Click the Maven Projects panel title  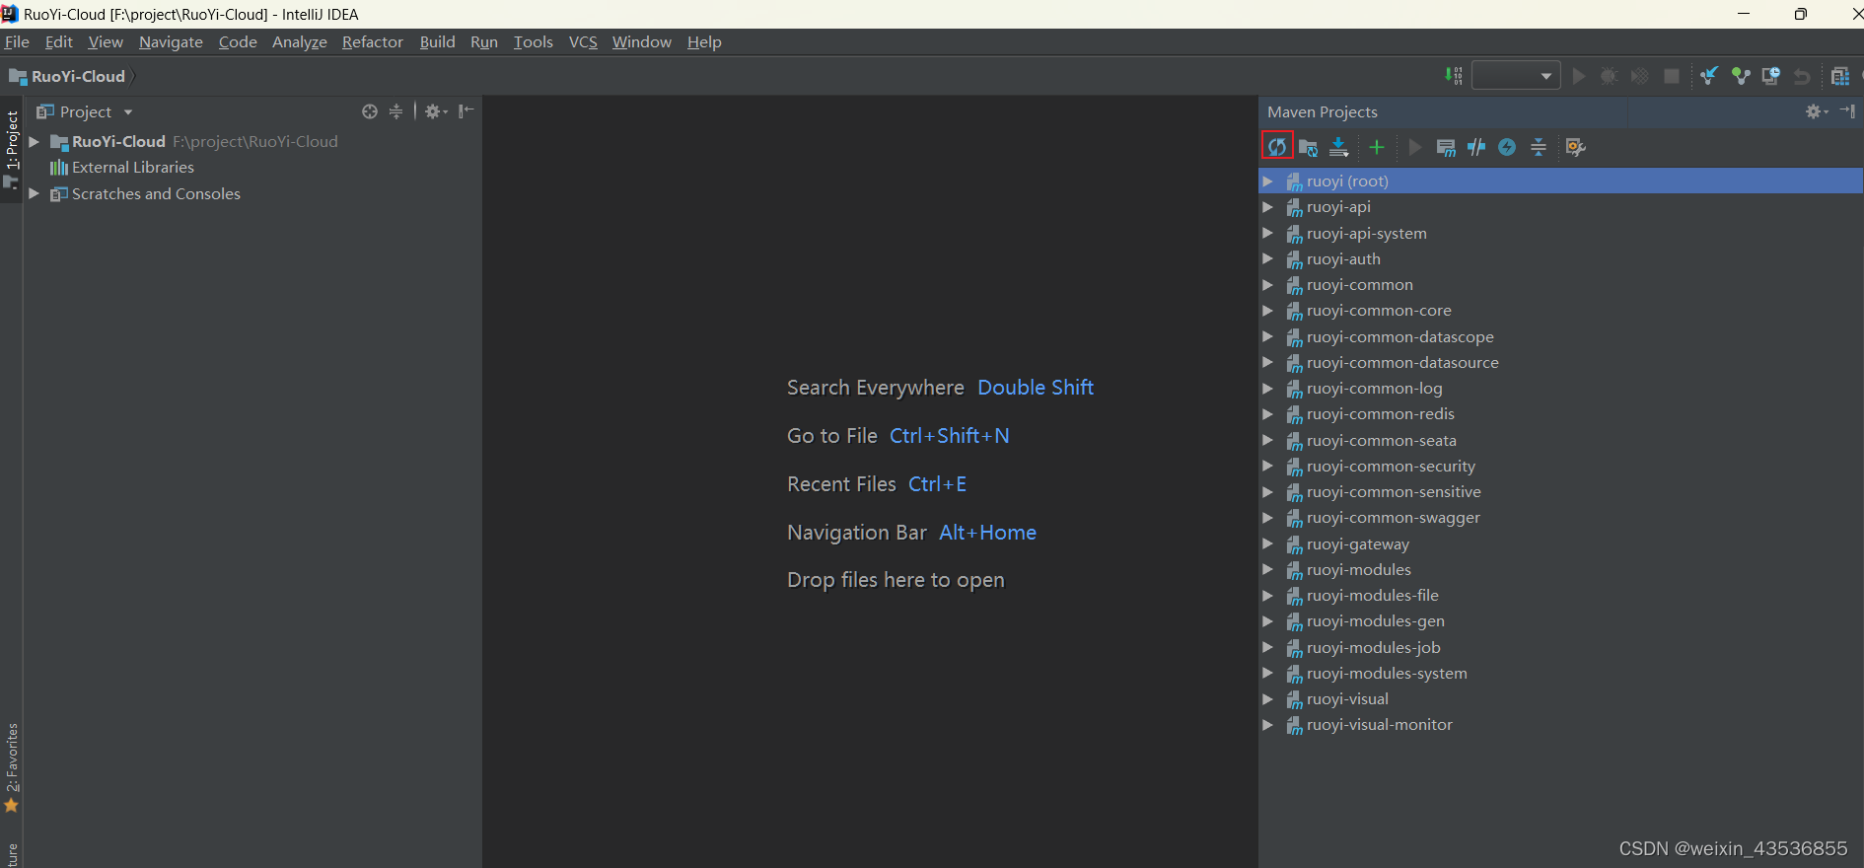[1322, 111]
